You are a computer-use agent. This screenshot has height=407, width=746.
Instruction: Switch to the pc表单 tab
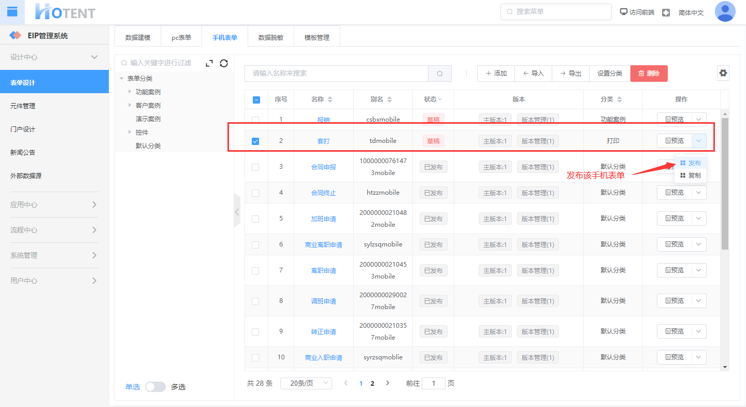tap(181, 37)
